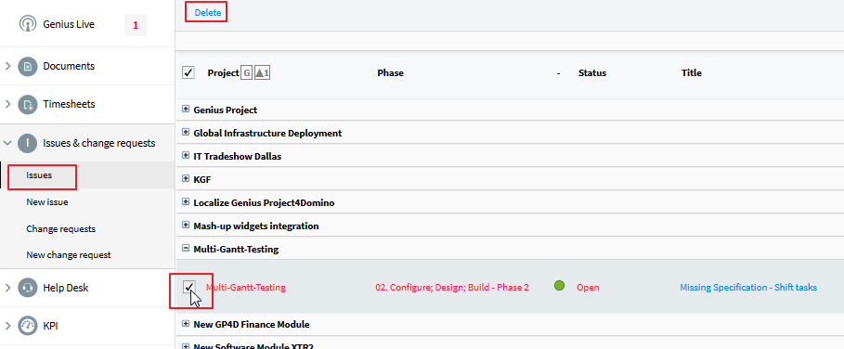Expand the Documents menu chevron
This screenshot has width=844, height=349.
click(x=7, y=66)
